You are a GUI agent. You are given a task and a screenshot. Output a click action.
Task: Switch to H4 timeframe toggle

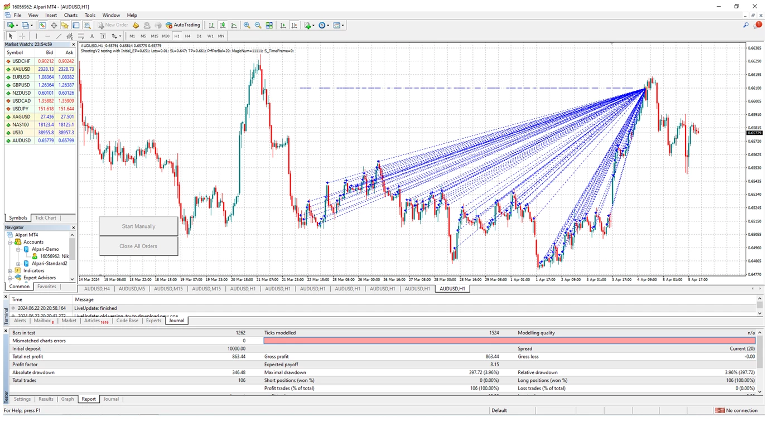pyautogui.click(x=187, y=36)
